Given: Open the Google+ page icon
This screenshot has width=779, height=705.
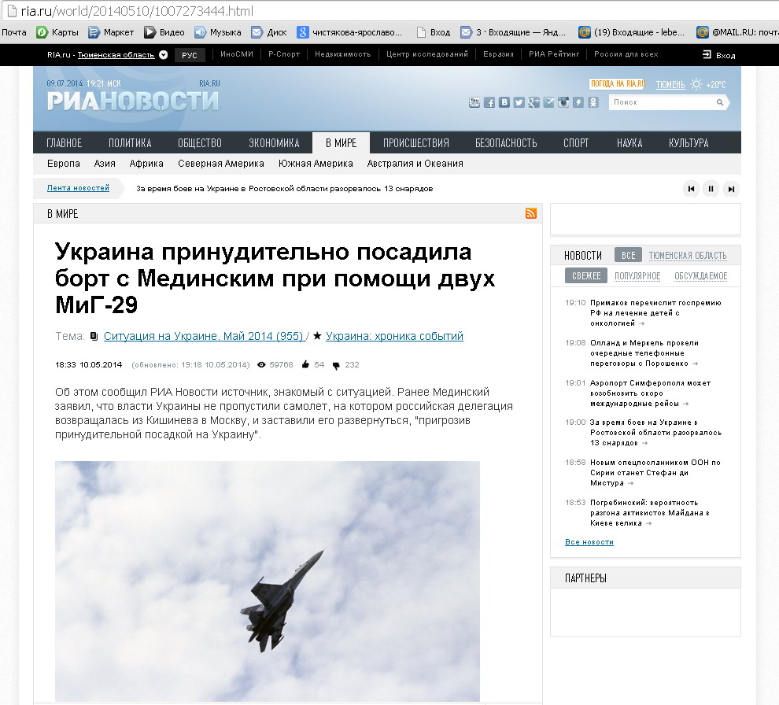Looking at the screenshot, I should tap(534, 102).
